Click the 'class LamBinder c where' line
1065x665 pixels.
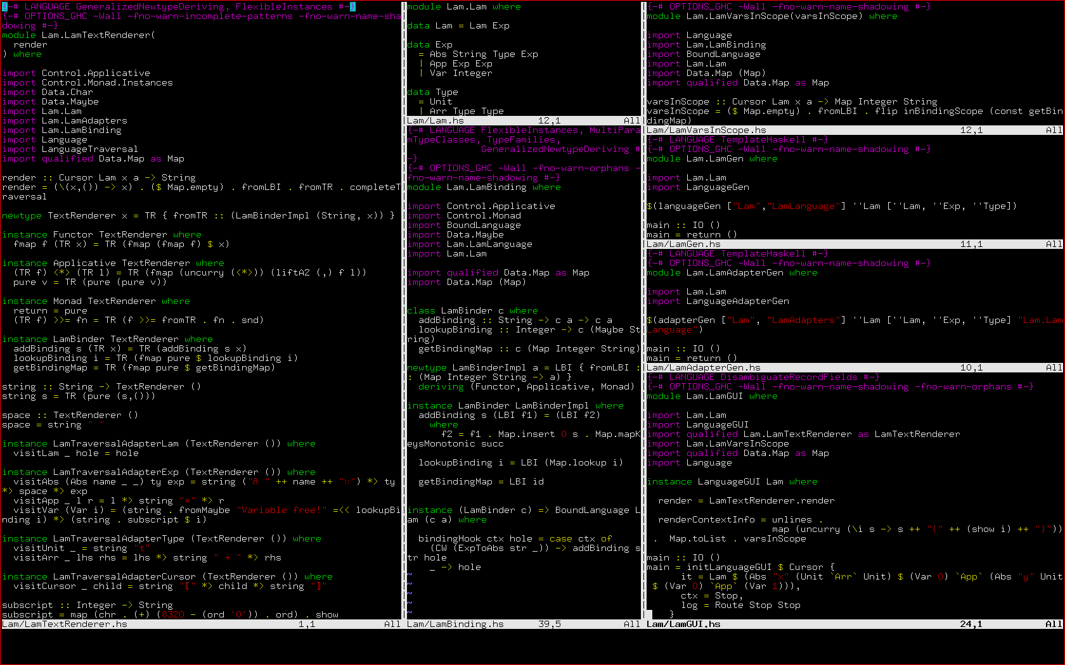coord(472,310)
